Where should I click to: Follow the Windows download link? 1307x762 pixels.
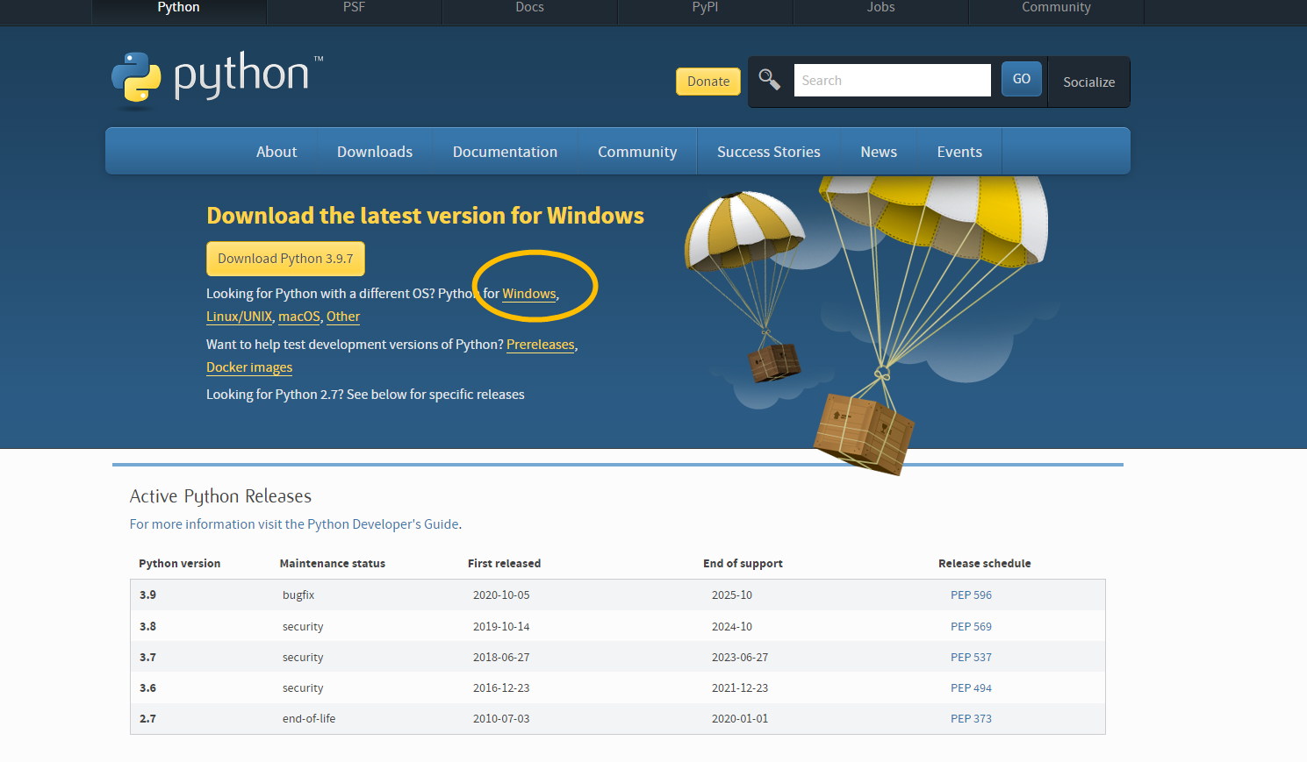tap(529, 294)
